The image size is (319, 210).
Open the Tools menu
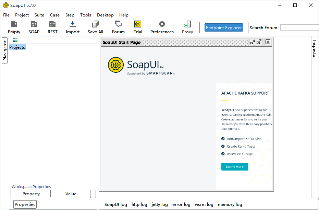tap(85, 15)
